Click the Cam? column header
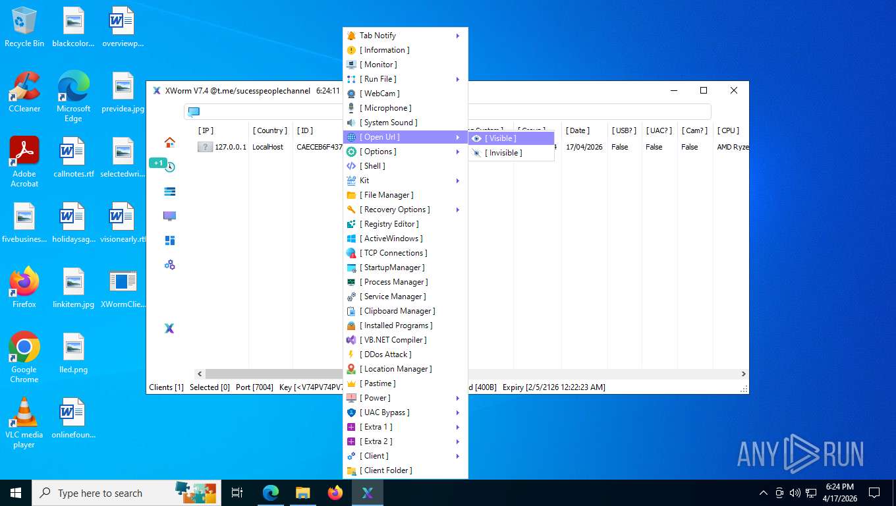Image resolution: width=896 pixels, height=506 pixels. 694,130
